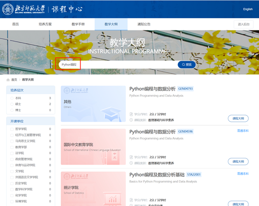This screenshot has width=259, height=206.
Task: Check the 外国语言文学学院 checkbox
Action: coord(12,177)
